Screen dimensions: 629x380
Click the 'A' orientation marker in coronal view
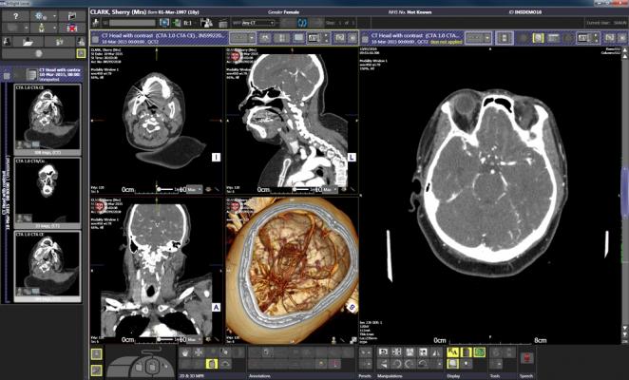coord(217,307)
